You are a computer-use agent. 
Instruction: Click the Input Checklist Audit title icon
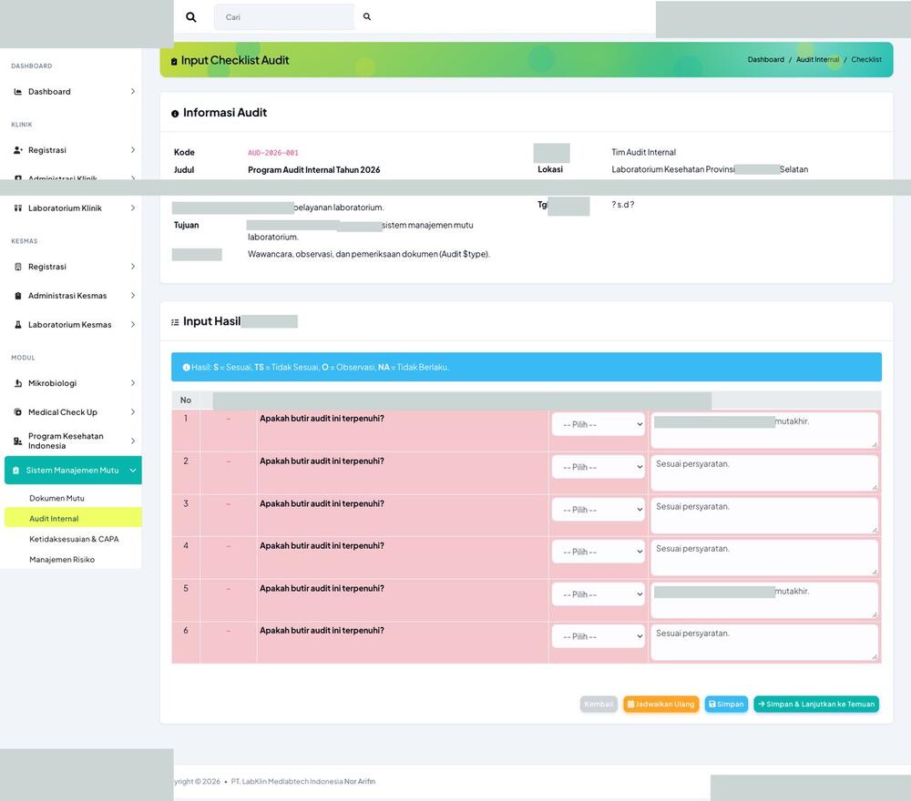pyautogui.click(x=174, y=62)
